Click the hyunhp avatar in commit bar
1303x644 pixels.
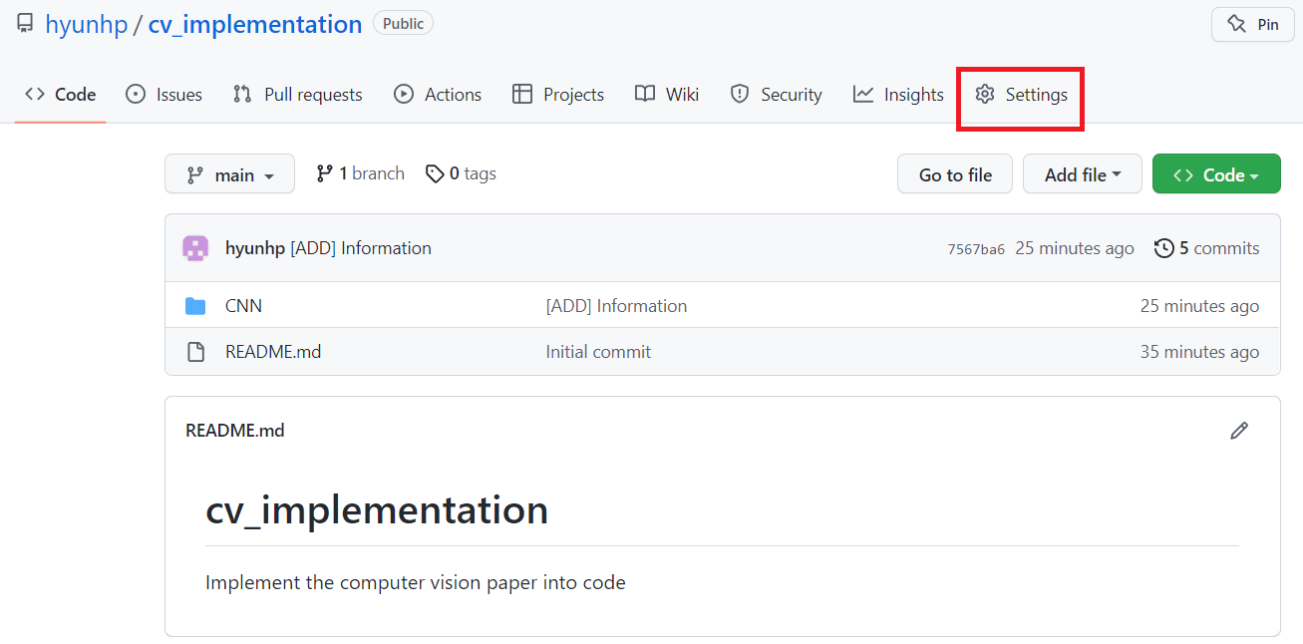pos(195,248)
